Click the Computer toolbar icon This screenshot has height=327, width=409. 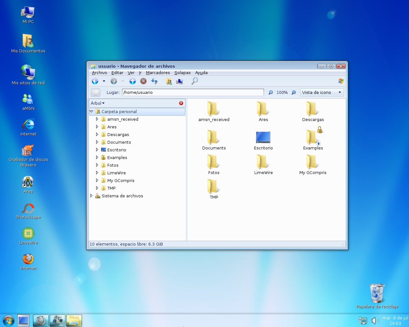click(x=180, y=81)
